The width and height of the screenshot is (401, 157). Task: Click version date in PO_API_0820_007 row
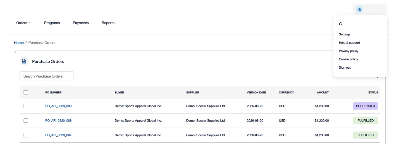[x=255, y=135]
